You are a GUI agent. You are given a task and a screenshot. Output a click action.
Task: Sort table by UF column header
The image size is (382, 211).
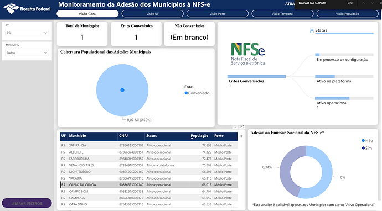pos(63,136)
